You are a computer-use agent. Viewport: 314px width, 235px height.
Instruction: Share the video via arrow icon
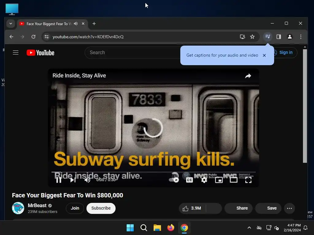[x=248, y=76]
